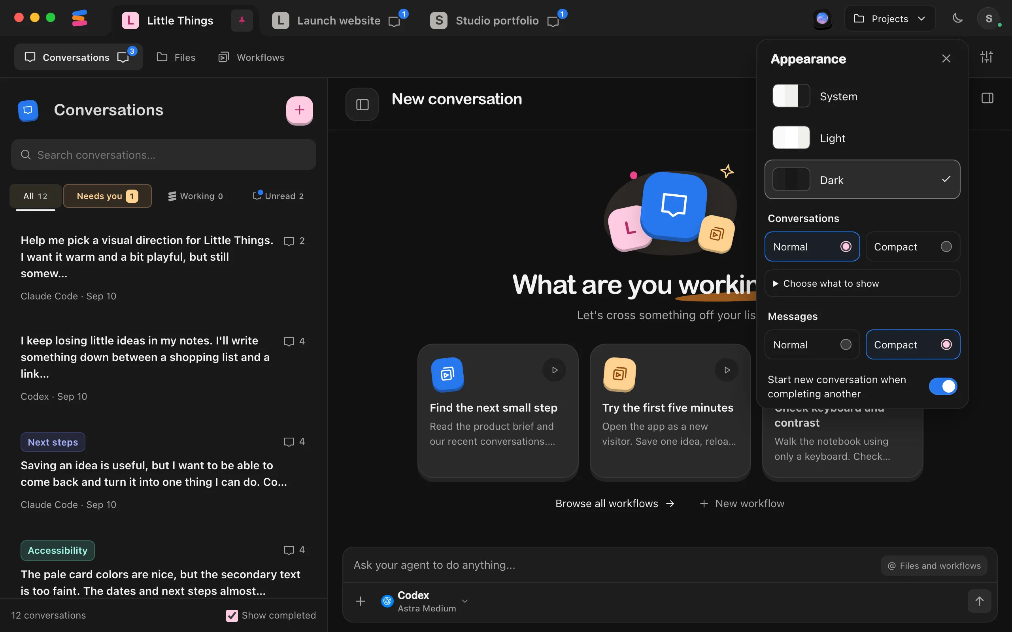Toggle start new conversation when completing another
The width and height of the screenshot is (1012, 632).
pyautogui.click(x=943, y=386)
